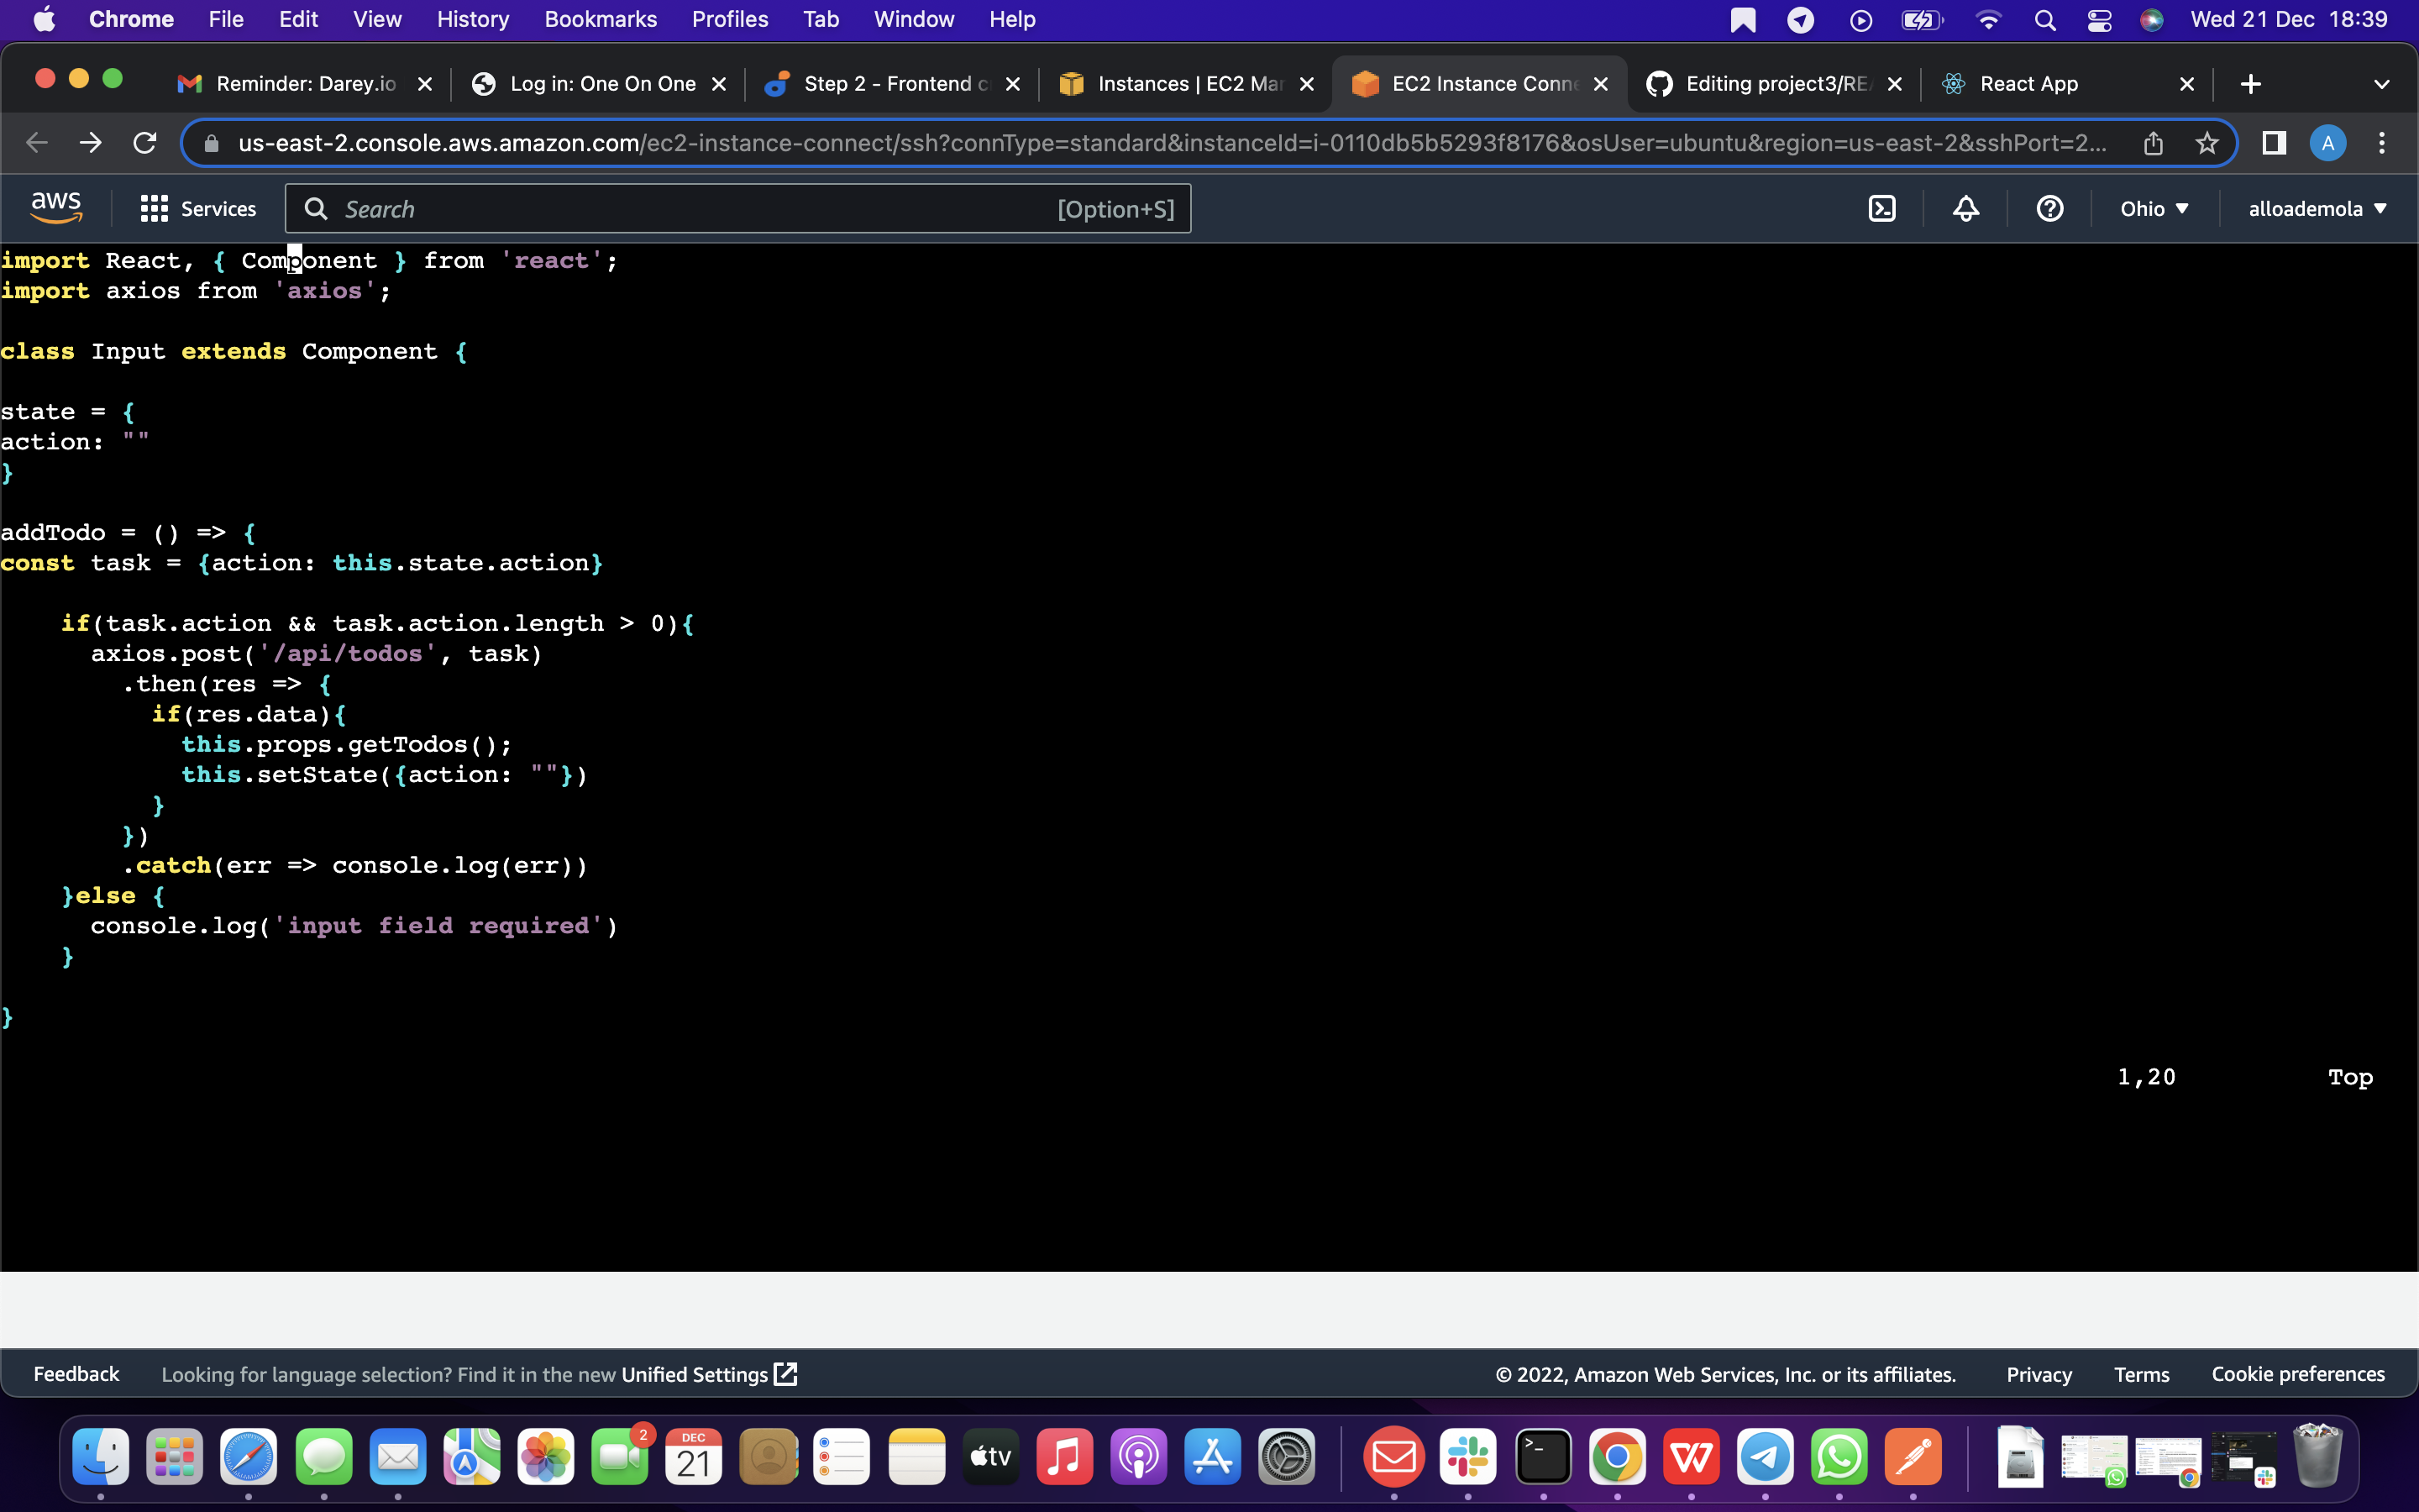Toggle the bookmark star for this page
Viewport: 2419px width, 1512px height.
coord(2207,143)
